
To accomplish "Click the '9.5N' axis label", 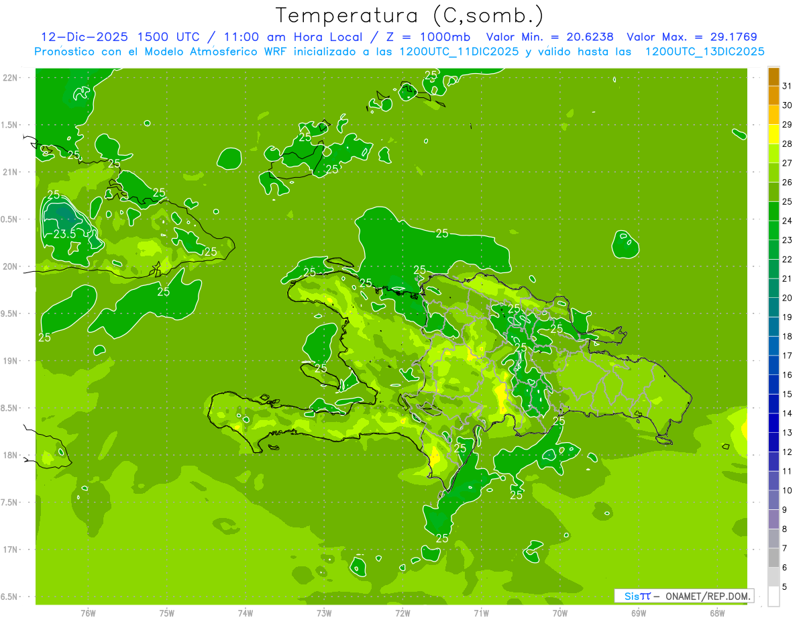I will (9, 313).
